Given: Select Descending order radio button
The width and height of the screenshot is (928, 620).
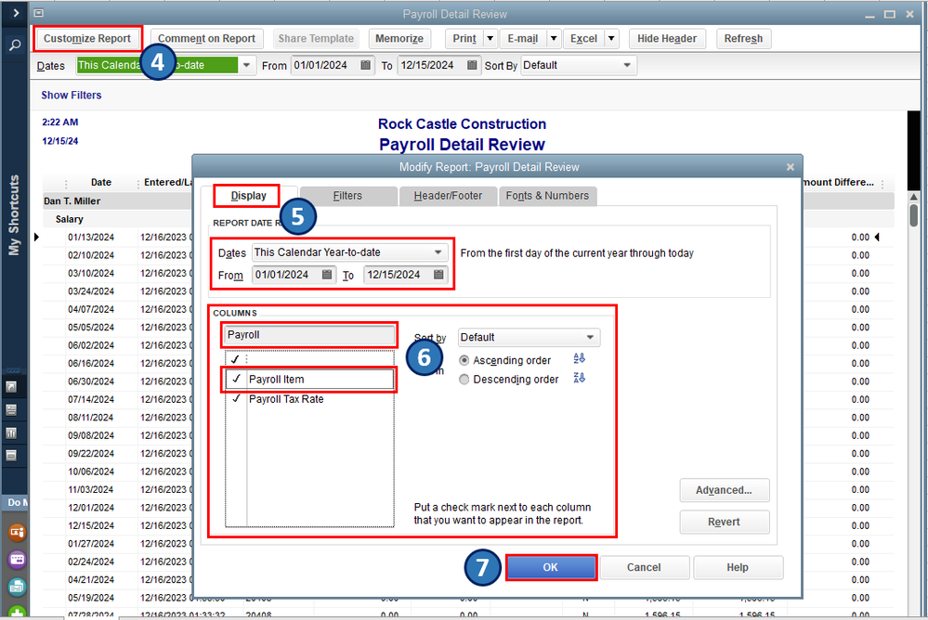Looking at the screenshot, I should (x=464, y=380).
